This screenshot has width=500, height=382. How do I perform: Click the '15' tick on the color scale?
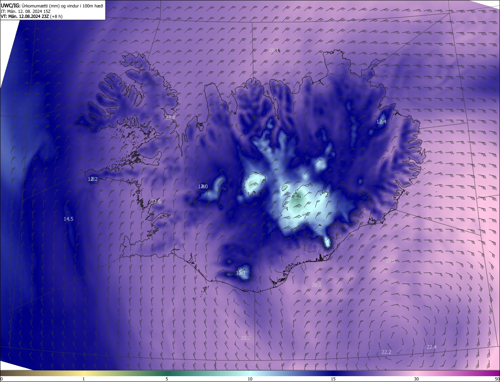333,379
